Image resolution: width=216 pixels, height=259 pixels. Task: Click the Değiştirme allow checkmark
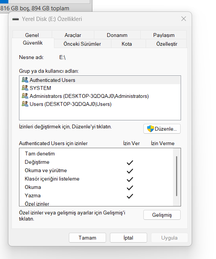click(130, 163)
